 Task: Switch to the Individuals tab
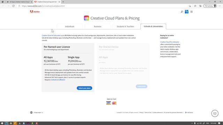(x=70, y=26)
